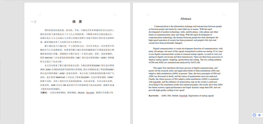The width and height of the screenshot is (263, 124).
Task: Click the line 码方法进行了仿真分析。
Action: (52, 62)
